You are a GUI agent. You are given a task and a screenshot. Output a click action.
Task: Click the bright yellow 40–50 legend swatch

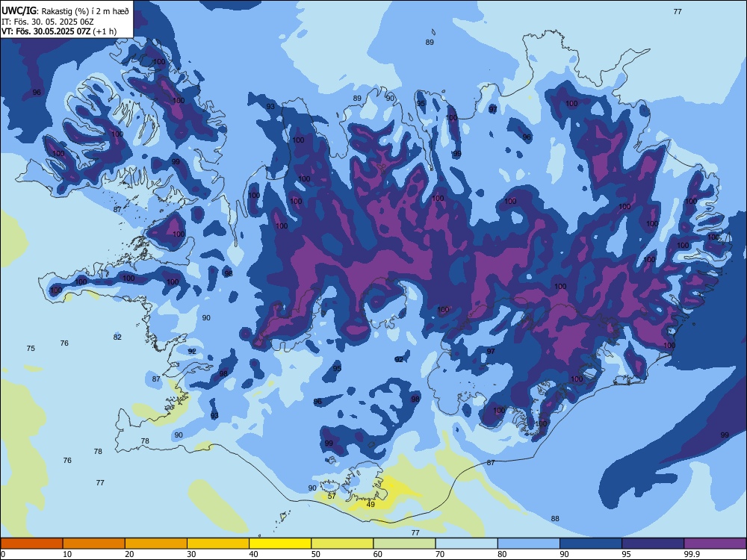coord(280,544)
